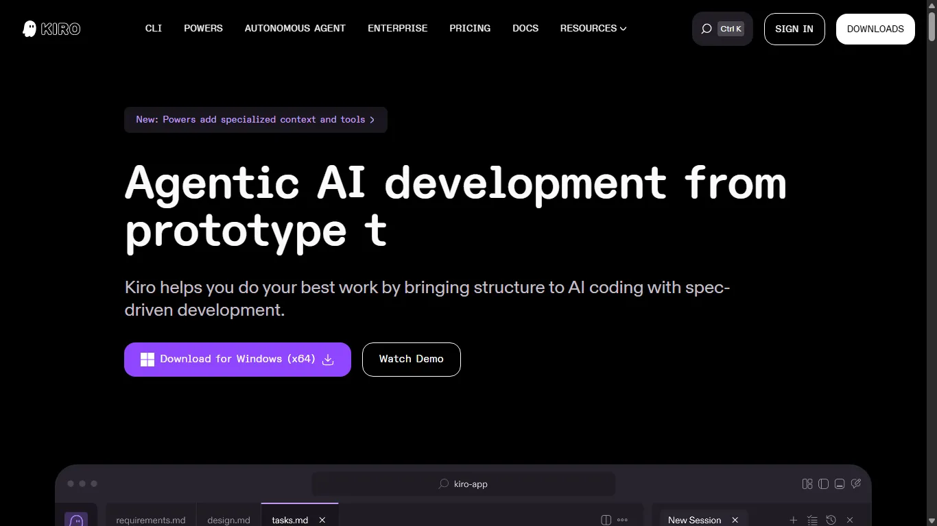Click the Kiro ghost sidebar icon

(76, 520)
